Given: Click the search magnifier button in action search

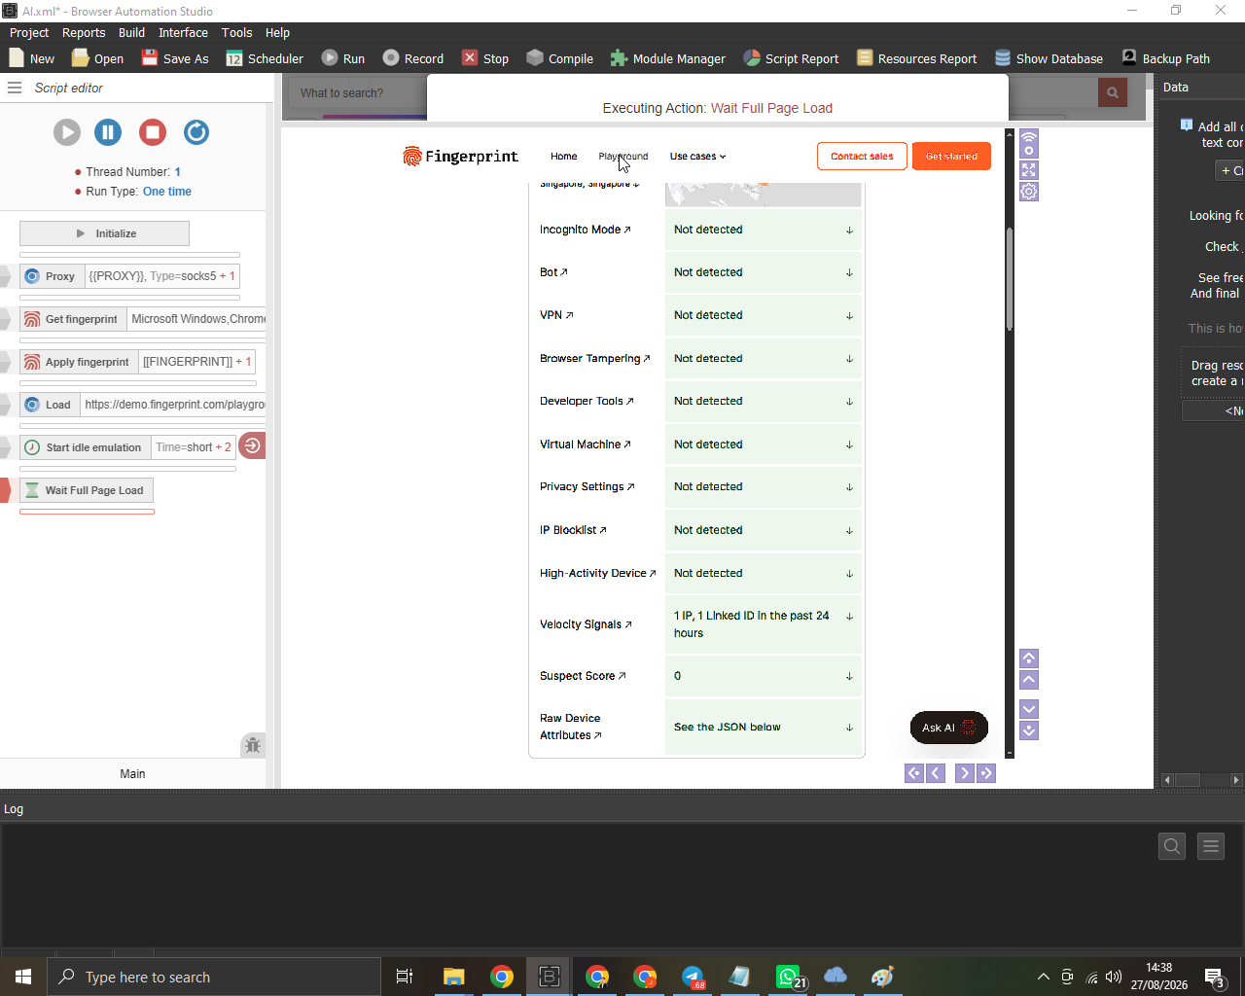Looking at the screenshot, I should [x=1112, y=93].
